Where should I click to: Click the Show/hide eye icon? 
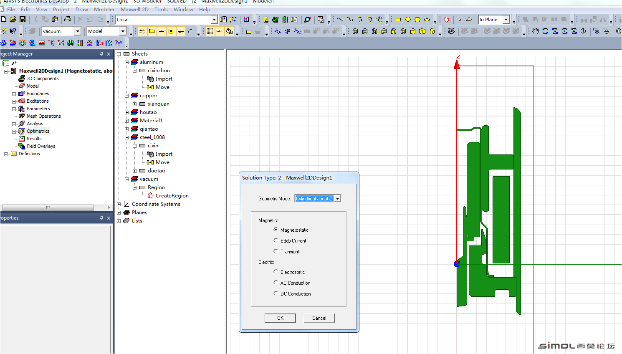tap(451, 31)
